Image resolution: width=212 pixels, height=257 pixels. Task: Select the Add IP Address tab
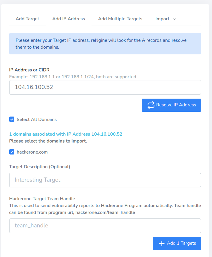coord(69,19)
